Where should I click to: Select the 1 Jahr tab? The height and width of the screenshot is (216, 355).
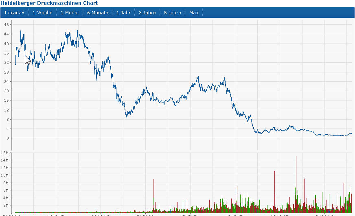point(123,13)
